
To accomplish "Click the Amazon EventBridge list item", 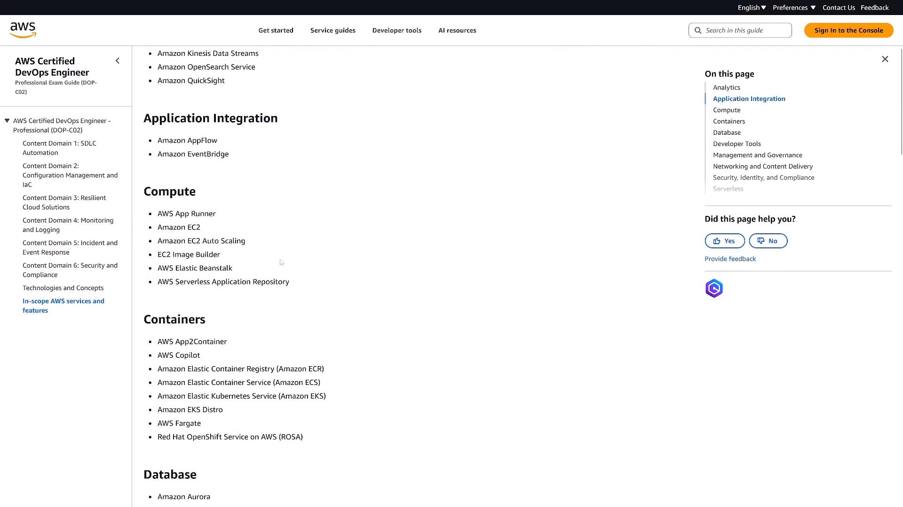I will 193,154.
